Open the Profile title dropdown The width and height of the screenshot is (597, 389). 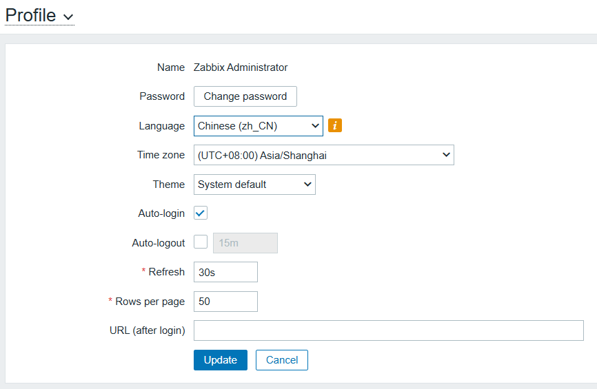click(39, 16)
